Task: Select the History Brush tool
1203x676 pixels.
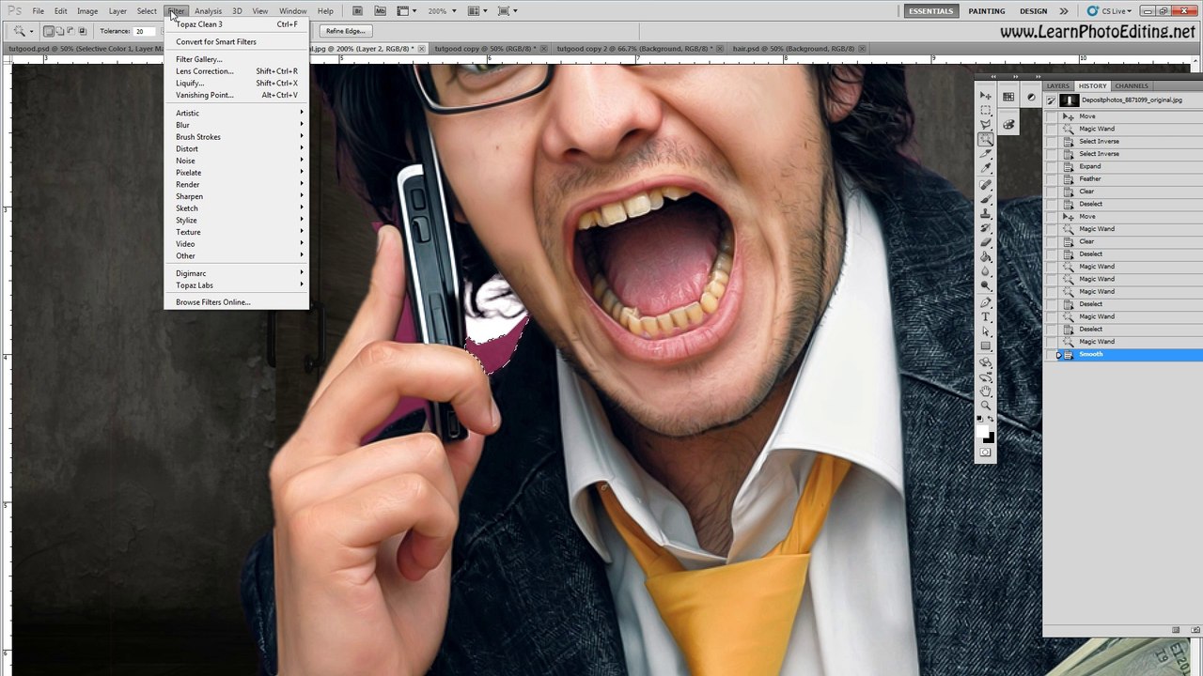Action: pyautogui.click(x=985, y=228)
